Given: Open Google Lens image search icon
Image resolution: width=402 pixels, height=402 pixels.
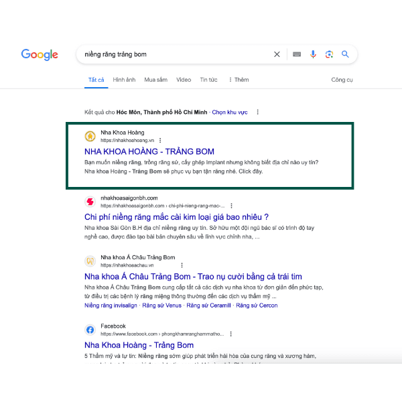Looking at the screenshot, I should [x=329, y=54].
